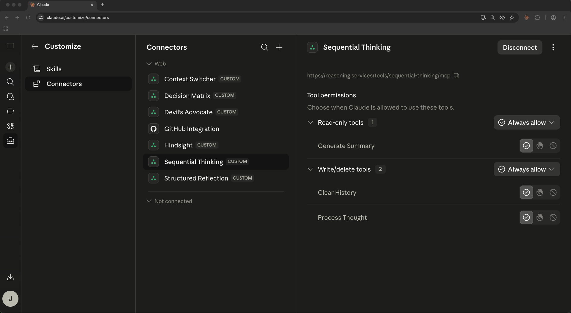Open the Chats icon in left rail
This screenshot has height=313, width=571.
click(x=10, y=96)
